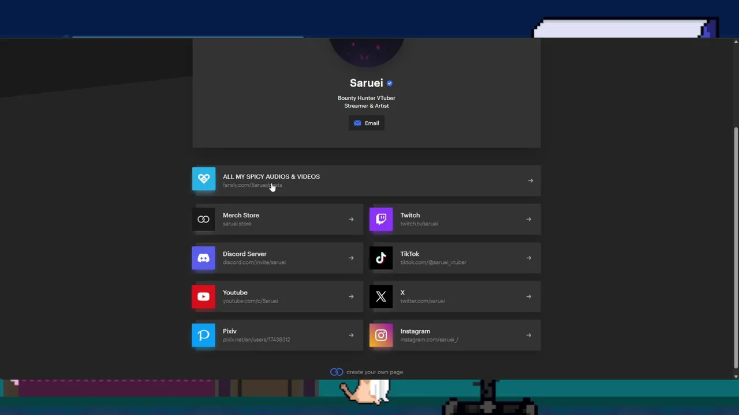Open the Youtube channel link

coord(278,296)
